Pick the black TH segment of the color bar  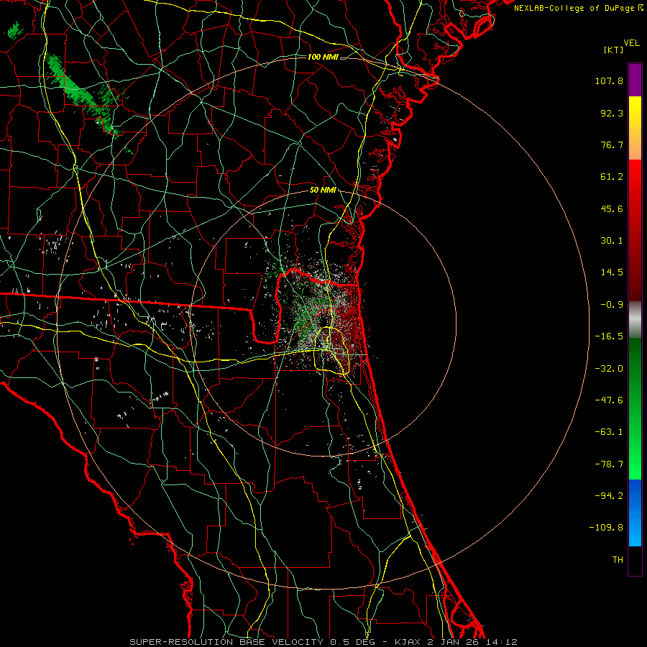635,561
